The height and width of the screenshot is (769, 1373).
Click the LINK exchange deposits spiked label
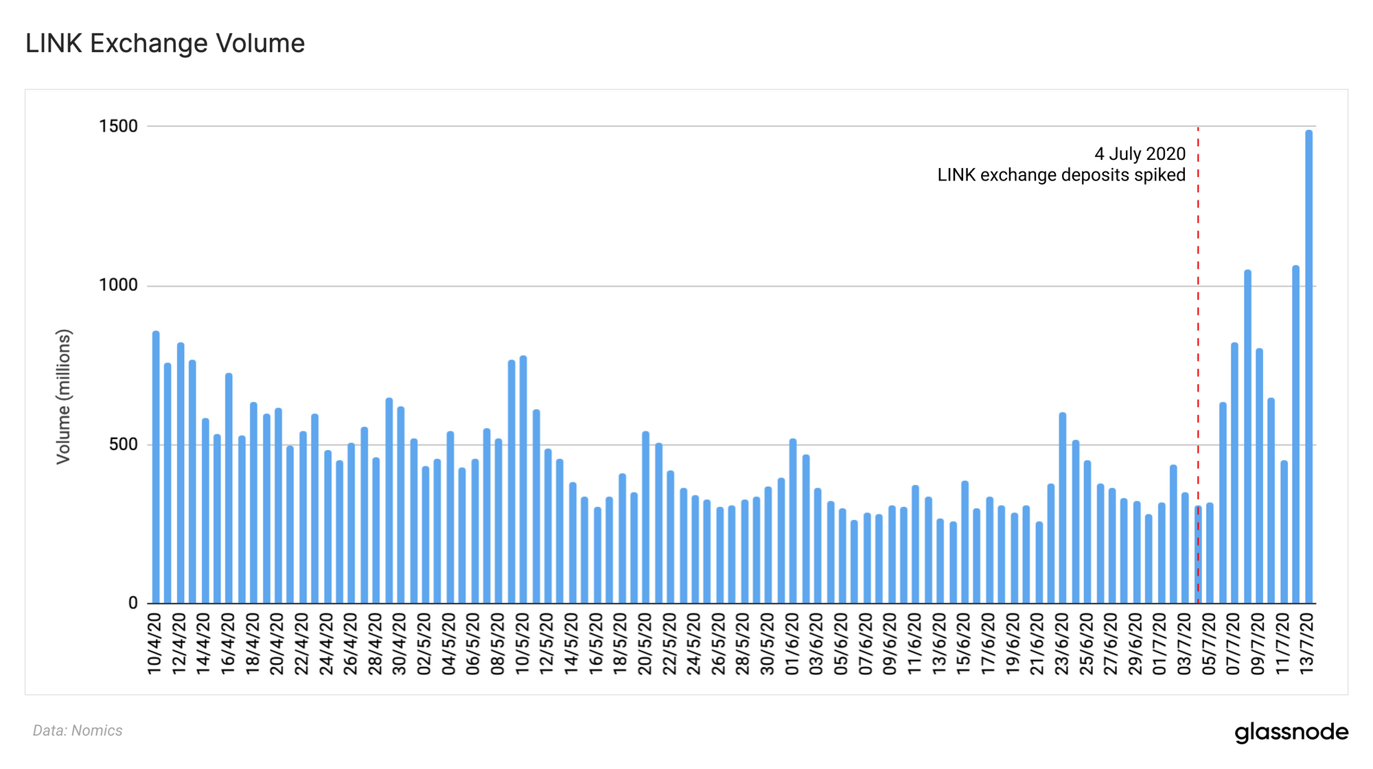pyautogui.click(x=1061, y=175)
